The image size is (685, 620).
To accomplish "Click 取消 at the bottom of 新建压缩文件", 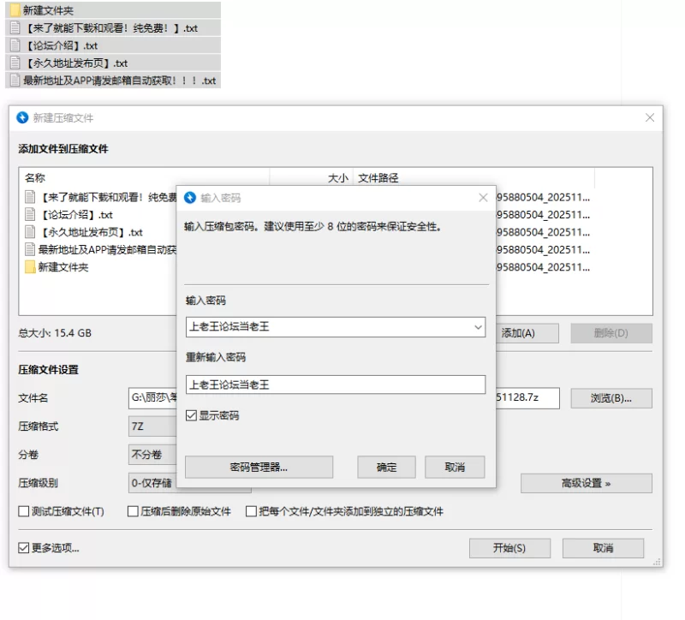I will point(603,548).
